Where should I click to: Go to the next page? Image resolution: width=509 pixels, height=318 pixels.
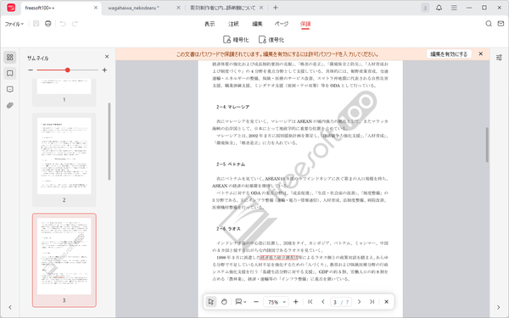(359, 302)
